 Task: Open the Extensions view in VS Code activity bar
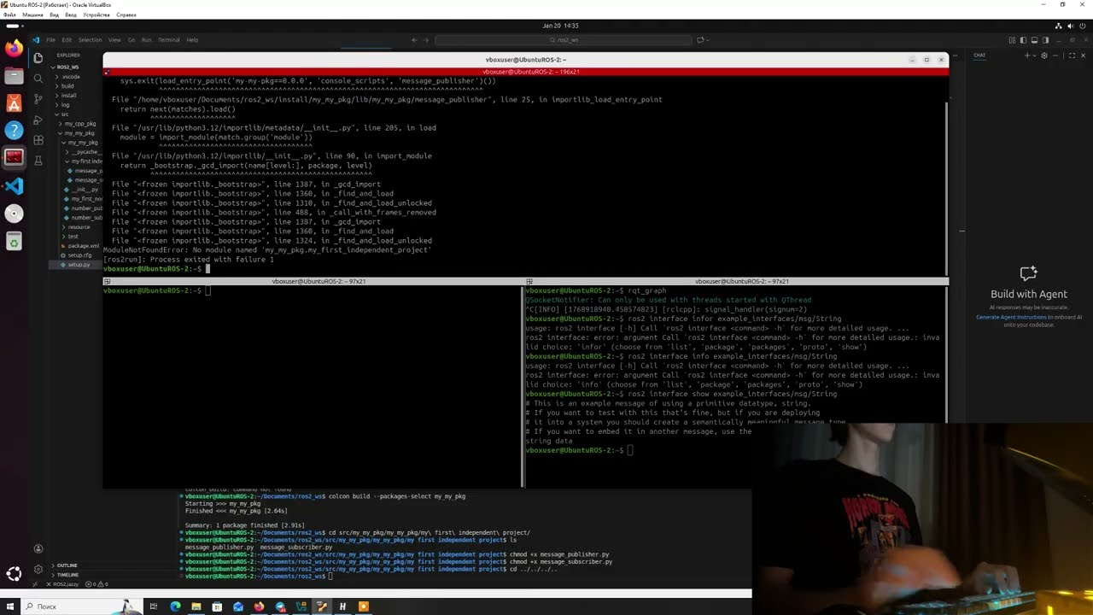(38, 140)
